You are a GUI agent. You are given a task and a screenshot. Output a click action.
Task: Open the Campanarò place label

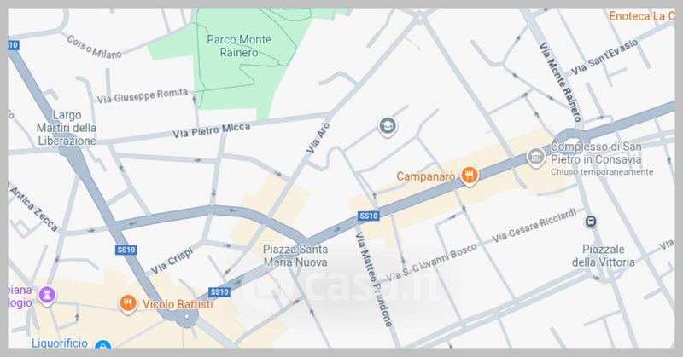425,176
